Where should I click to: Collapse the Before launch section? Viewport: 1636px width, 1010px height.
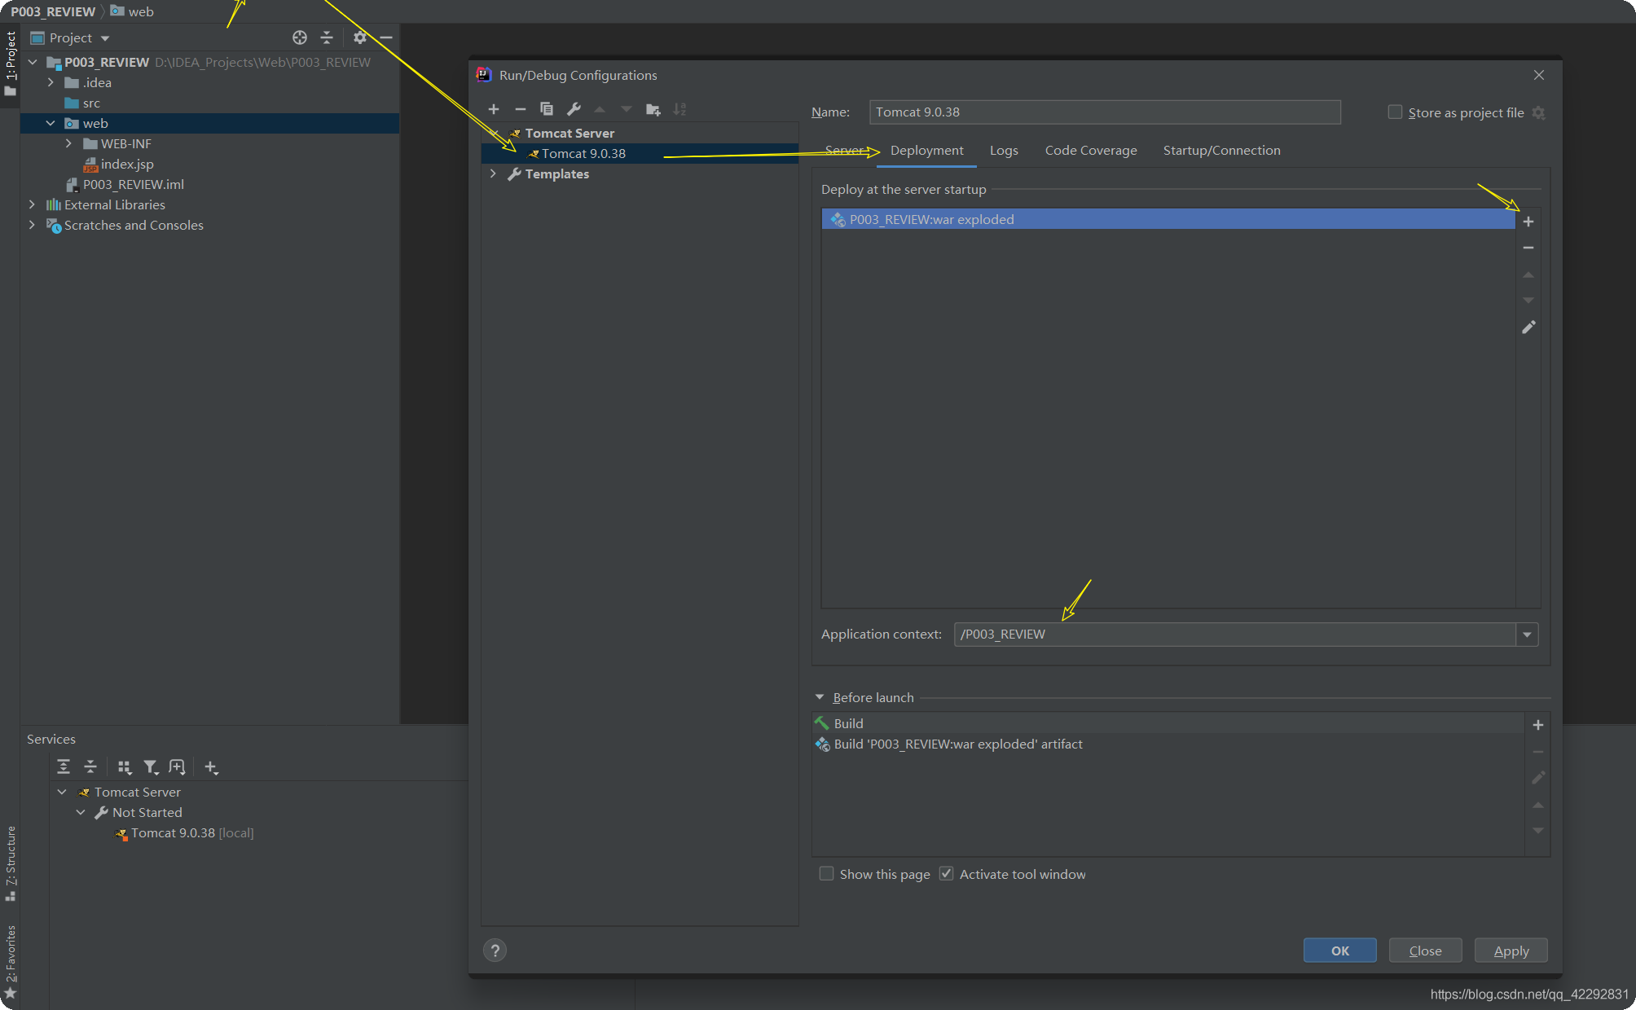(x=820, y=697)
